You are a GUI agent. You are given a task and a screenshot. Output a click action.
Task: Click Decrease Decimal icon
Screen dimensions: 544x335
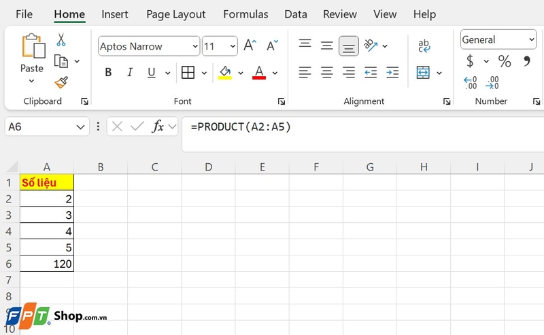[492, 83]
